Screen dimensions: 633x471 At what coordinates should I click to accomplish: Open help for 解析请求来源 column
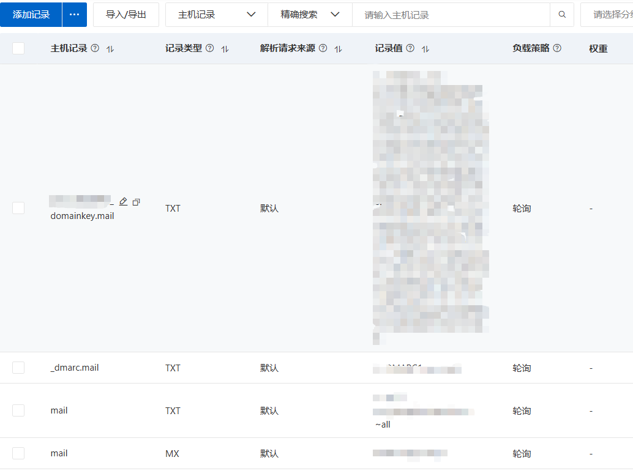[323, 48]
